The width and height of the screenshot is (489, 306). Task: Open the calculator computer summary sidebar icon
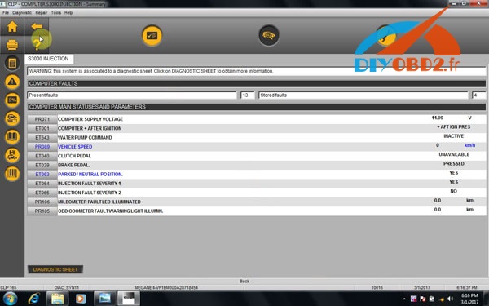[12, 63]
